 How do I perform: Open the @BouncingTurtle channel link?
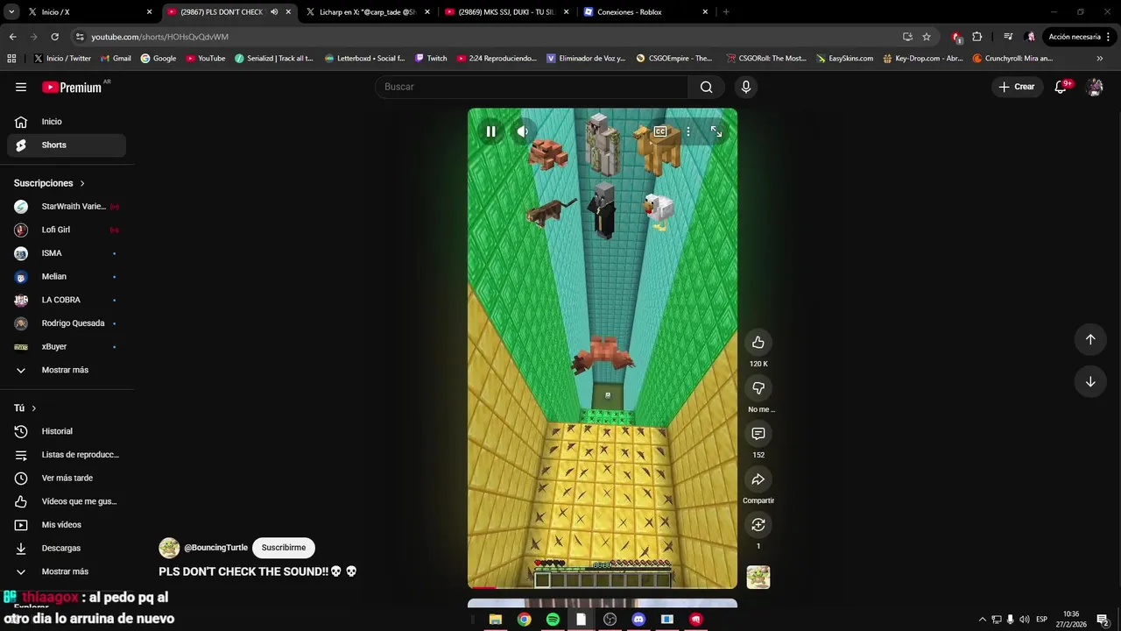coord(215,548)
